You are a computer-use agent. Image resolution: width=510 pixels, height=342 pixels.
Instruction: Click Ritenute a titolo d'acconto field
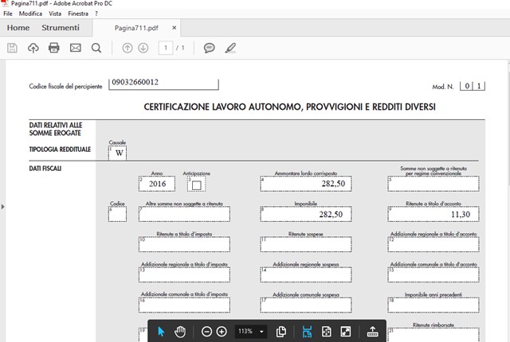tap(433, 214)
